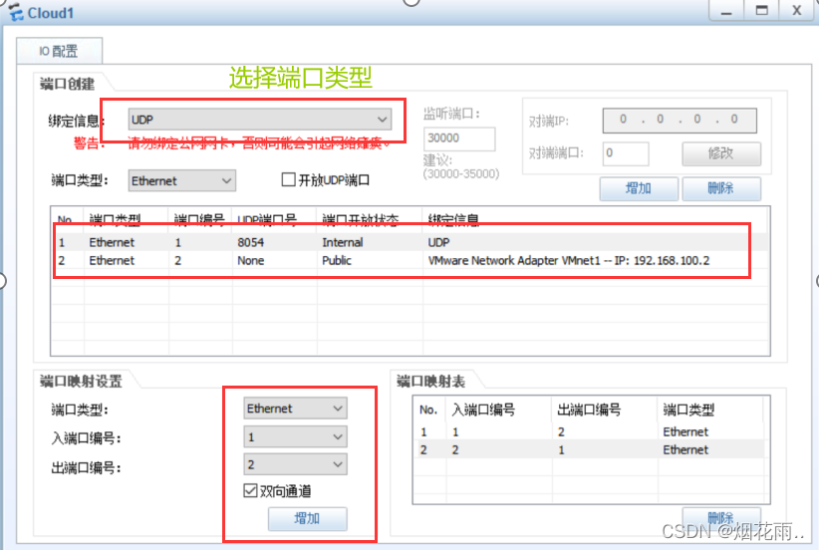Open the 绑定信息 UDP dropdown

coord(260,120)
